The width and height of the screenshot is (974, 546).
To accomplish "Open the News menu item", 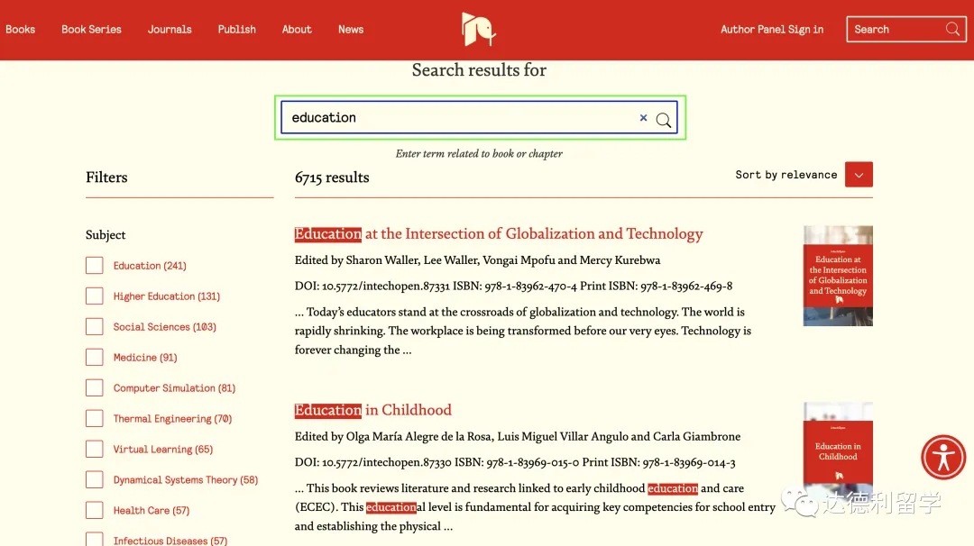I will [x=351, y=29].
